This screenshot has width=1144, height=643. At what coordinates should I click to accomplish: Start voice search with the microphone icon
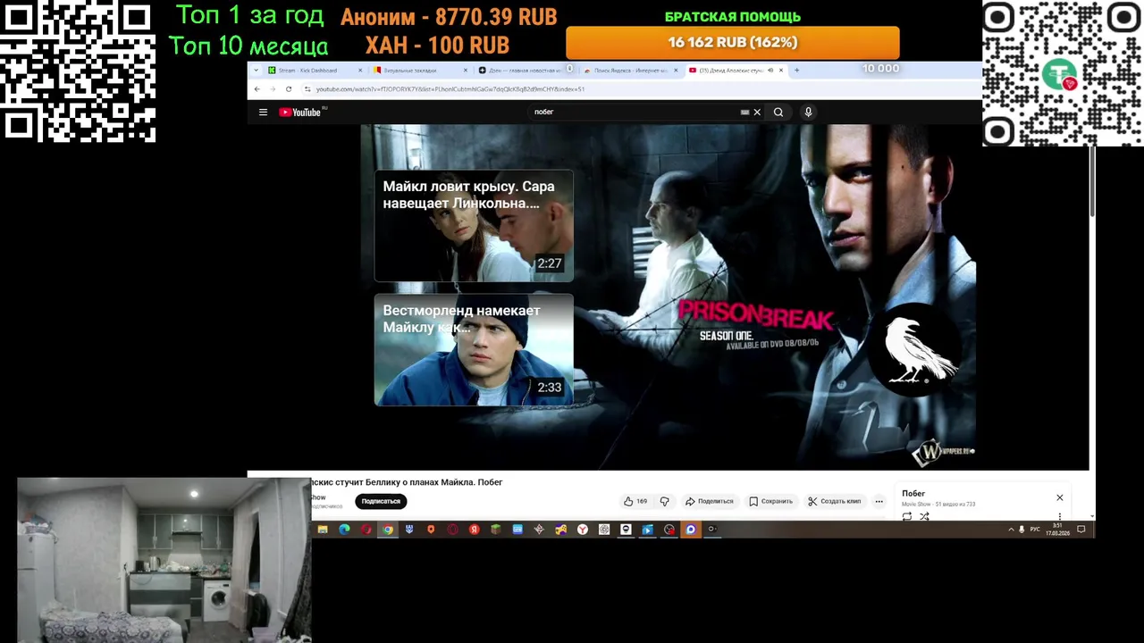click(808, 113)
